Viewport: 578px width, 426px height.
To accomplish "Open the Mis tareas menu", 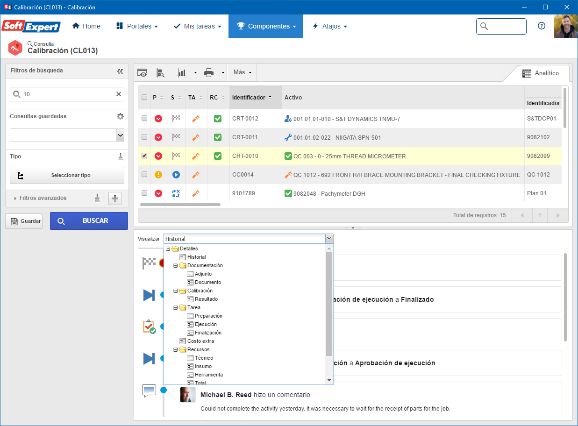I will pyautogui.click(x=197, y=26).
